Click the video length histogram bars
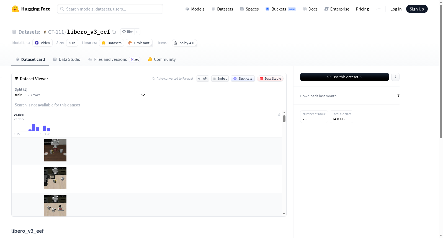The height and width of the screenshot is (238, 443). point(32,127)
